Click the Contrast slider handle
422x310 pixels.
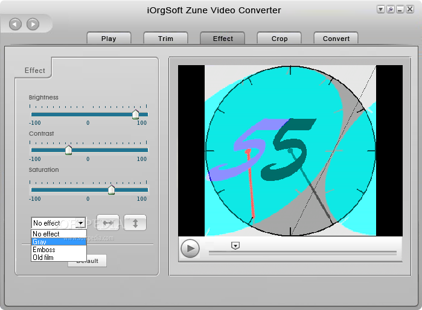click(x=69, y=150)
